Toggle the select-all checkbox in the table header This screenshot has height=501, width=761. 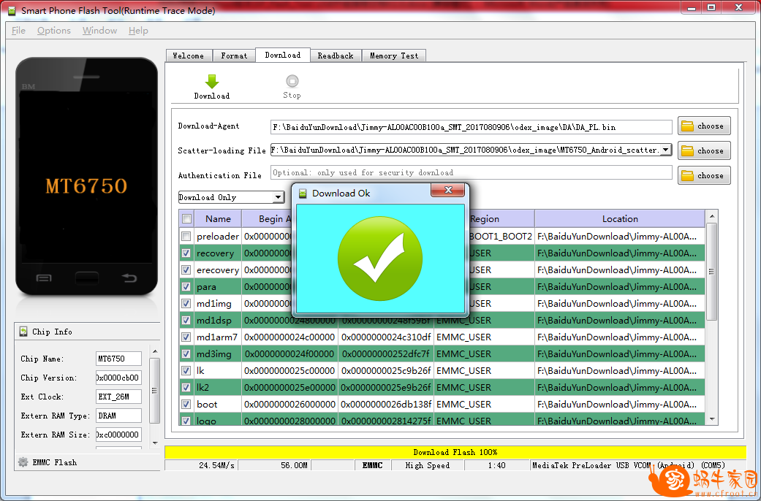coord(186,219)
